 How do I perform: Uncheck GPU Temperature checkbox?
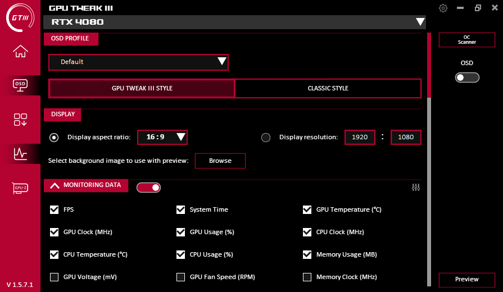(x=307, y=209)
